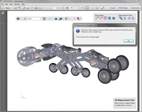Click the cloud upload save icon
142x112 pixels.
(x=28, y=8)
